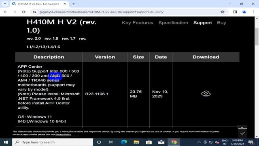The height and width of the screenshot is (146, 259).
Task: Click the address bar URL
Action: [102, 12]
